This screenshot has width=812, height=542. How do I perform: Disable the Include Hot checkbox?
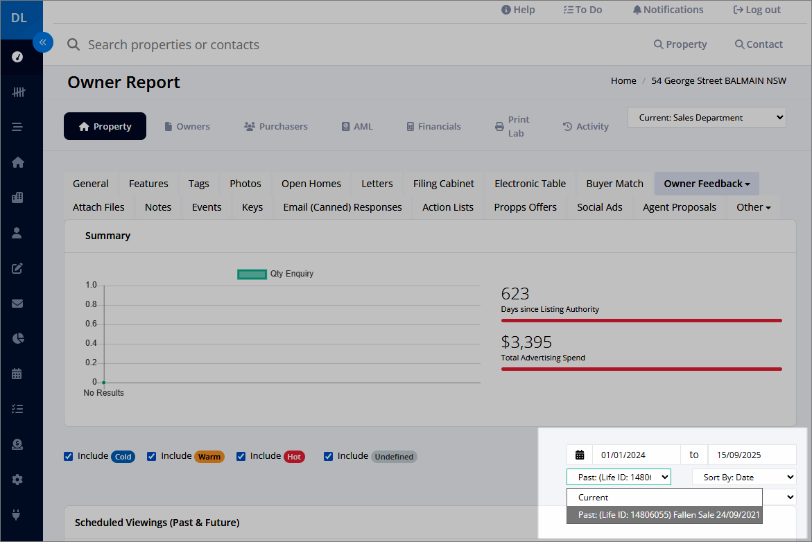tap(241, 456)
